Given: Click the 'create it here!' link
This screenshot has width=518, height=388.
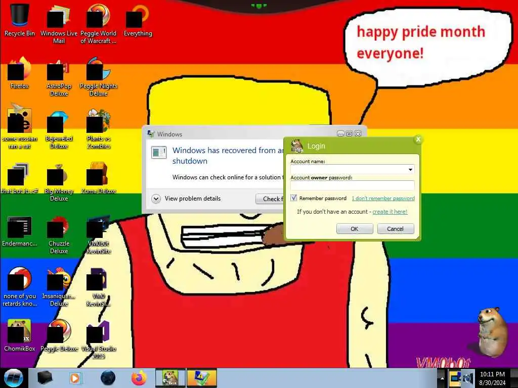Looking at the screenshot, I should 390,212.
